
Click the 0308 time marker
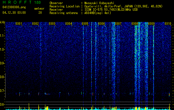pyautogui.click(x=135, y=23)
